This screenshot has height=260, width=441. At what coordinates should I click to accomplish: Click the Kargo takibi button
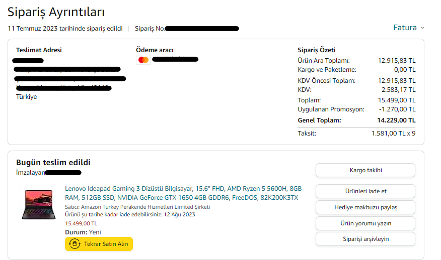(x=365, y=170)
